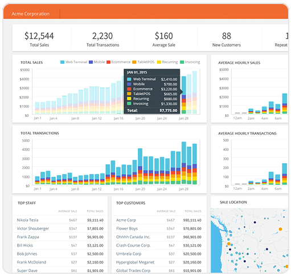Viewport: 291px width, 275px height.
Task: Toggle Mobile legend swatch in Total Sales
Action: click(x=91, y=62)
